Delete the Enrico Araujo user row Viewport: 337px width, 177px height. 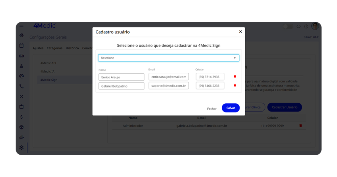[235, 76]
